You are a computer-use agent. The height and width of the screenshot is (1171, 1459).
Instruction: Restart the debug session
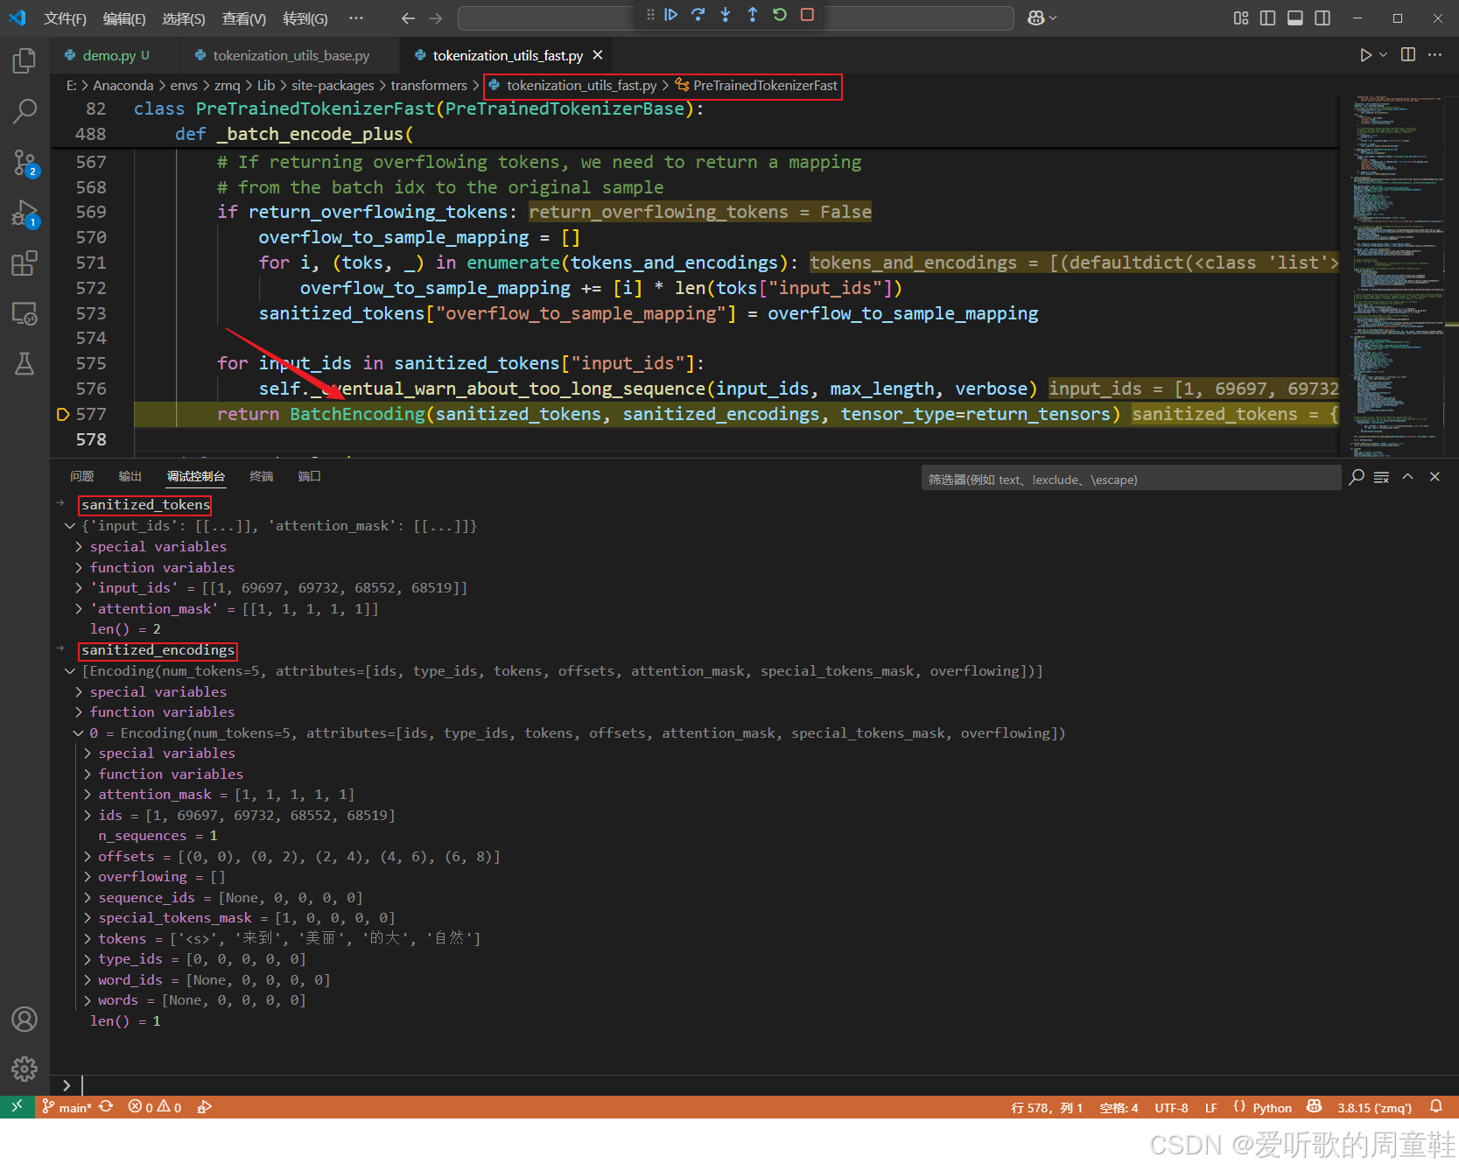point(780,15)
